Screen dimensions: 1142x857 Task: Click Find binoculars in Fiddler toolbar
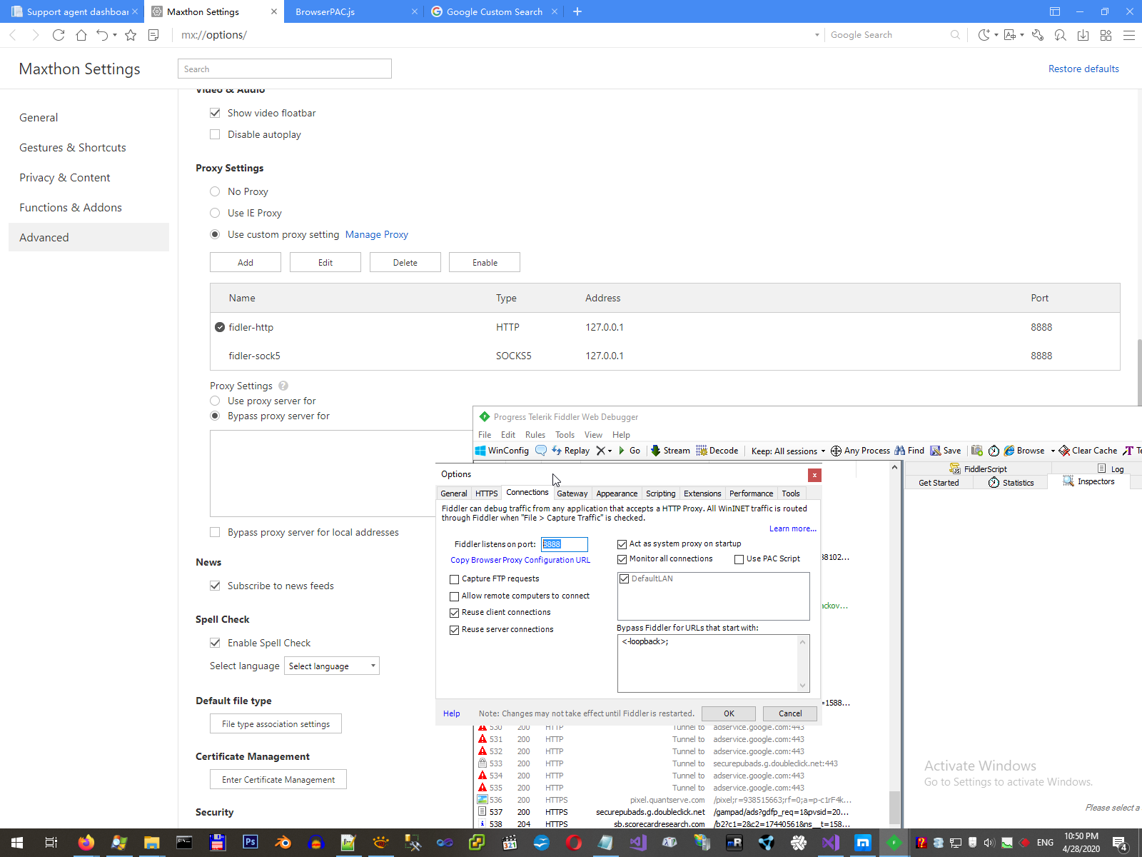(909, 451)
